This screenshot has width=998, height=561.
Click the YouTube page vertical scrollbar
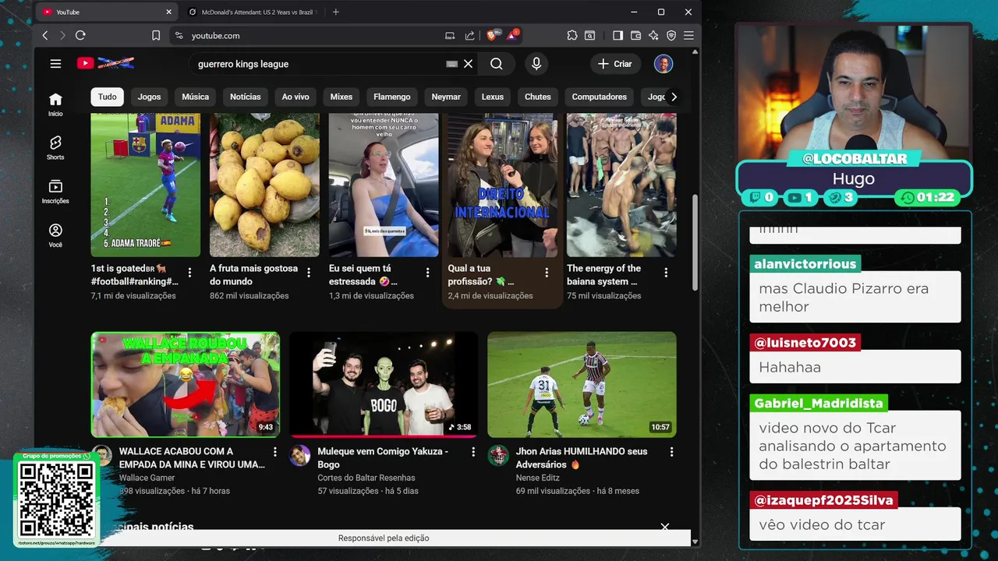(695, 242)
